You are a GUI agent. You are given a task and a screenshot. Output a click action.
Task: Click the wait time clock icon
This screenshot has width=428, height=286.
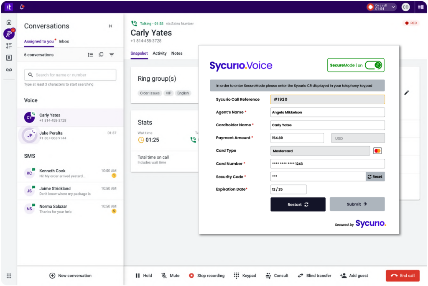coord(141,140)
